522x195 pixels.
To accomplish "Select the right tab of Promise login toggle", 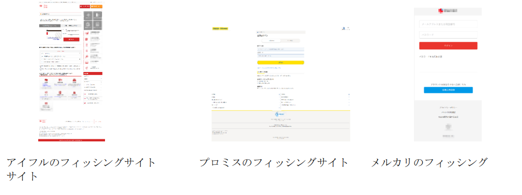I will tap(290, 41).
